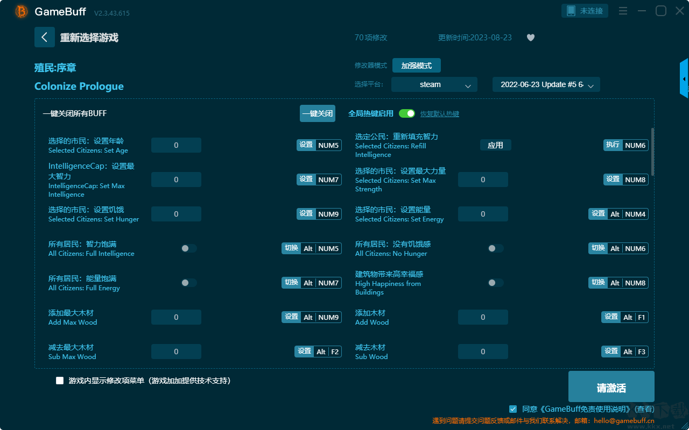689x430 pixels.
Task: Click the 请激活 activate button
Action: [x=611, y=388]
